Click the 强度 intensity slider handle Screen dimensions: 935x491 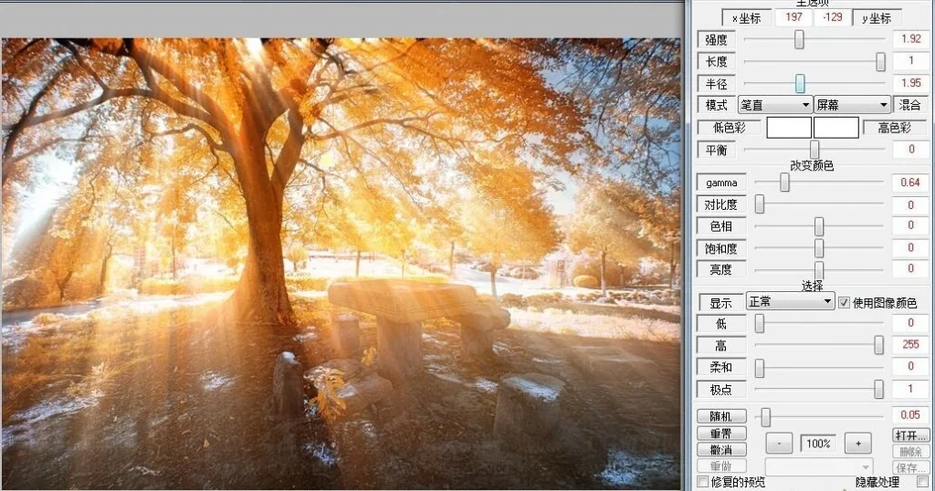tap(800, 39)
